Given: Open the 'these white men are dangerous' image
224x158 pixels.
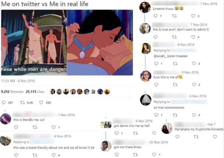Looking at the screenshot, I should coord(34,43).
